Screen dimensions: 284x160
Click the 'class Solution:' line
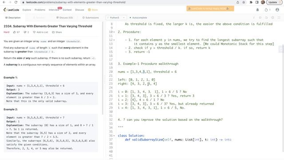tap(131, 136)
